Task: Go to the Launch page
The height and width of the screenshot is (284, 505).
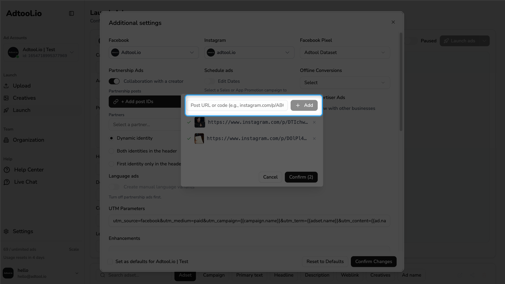Action: [x=22, y=110]
